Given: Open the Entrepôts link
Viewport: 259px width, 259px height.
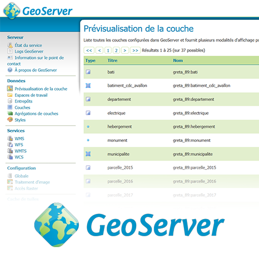Looking at the screenshot, I should [x=23, y=101].
